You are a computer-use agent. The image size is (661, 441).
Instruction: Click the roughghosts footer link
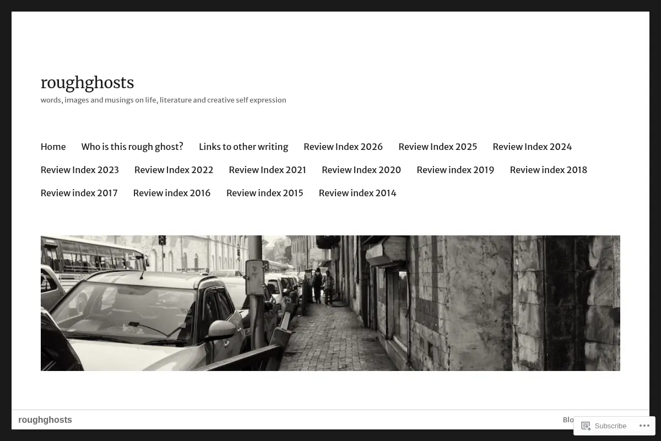coord(45,420)
